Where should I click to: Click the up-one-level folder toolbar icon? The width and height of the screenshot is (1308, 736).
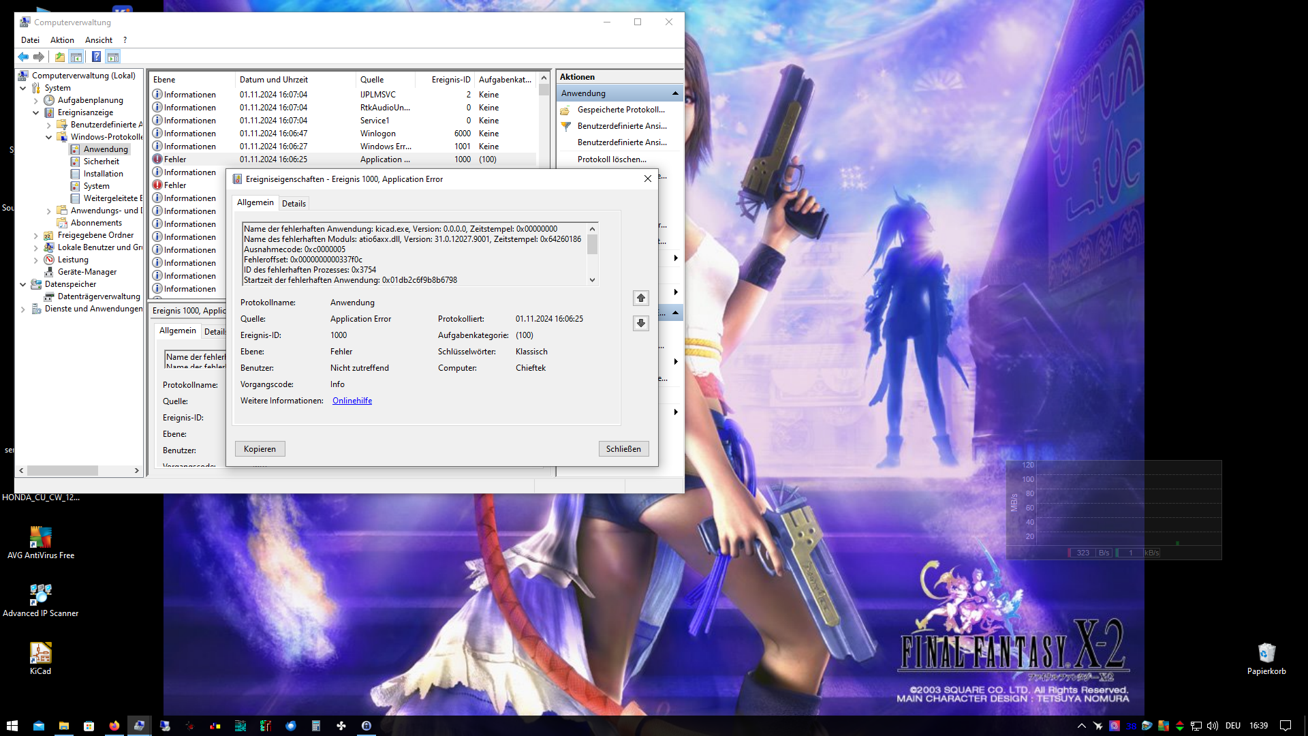pyautogui.click(x=60, y=57)
